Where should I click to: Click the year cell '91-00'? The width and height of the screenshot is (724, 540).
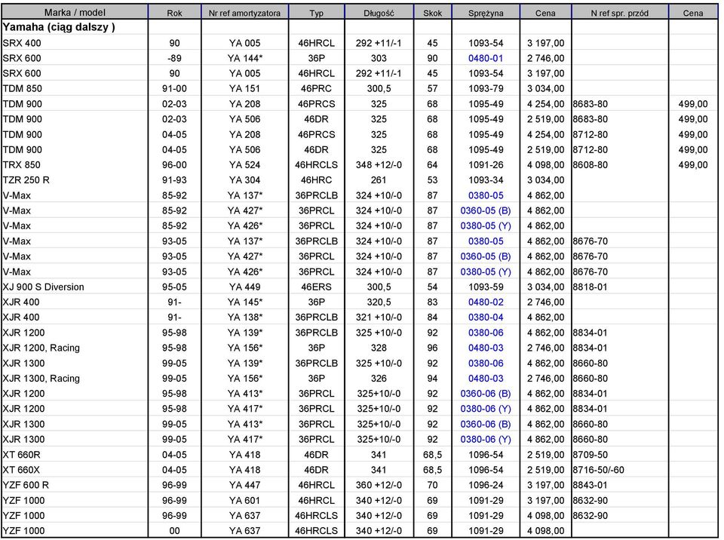pos(174,89)
